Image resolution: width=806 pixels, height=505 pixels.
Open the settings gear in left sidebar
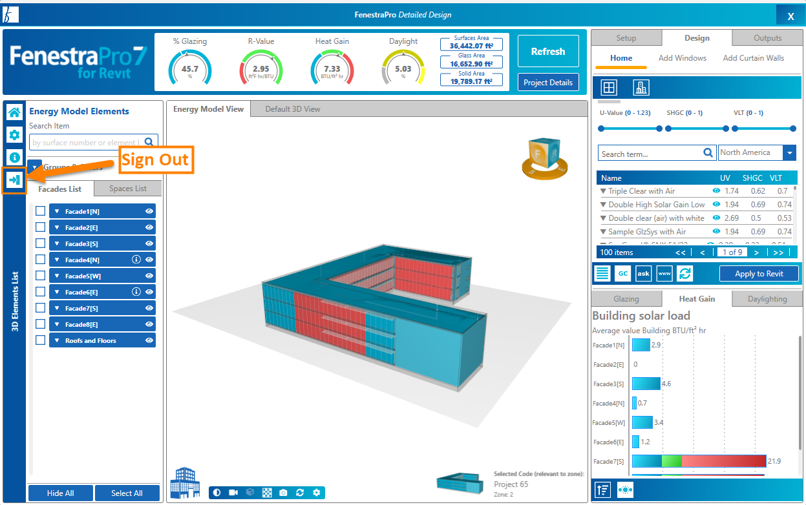(x=14, y=135)
